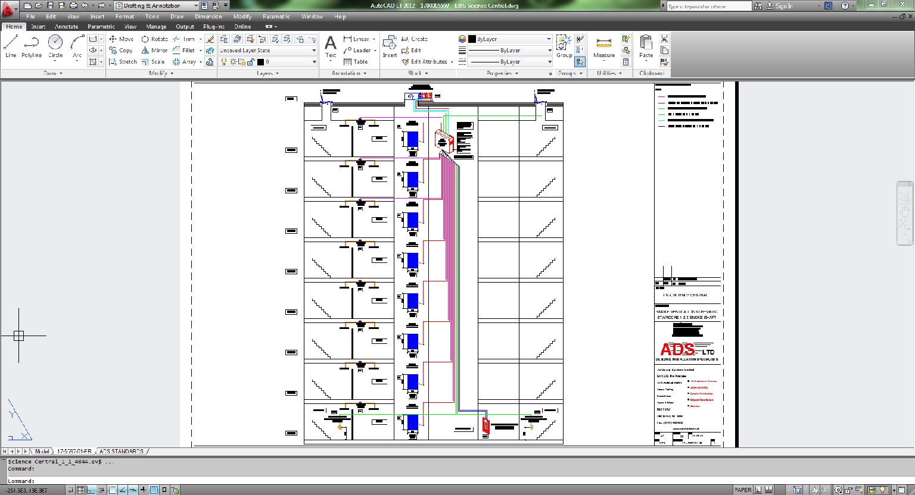Click the Erase tool in Modify panel
The width and height of the screenshot is (915, 495).
point(210,39)
